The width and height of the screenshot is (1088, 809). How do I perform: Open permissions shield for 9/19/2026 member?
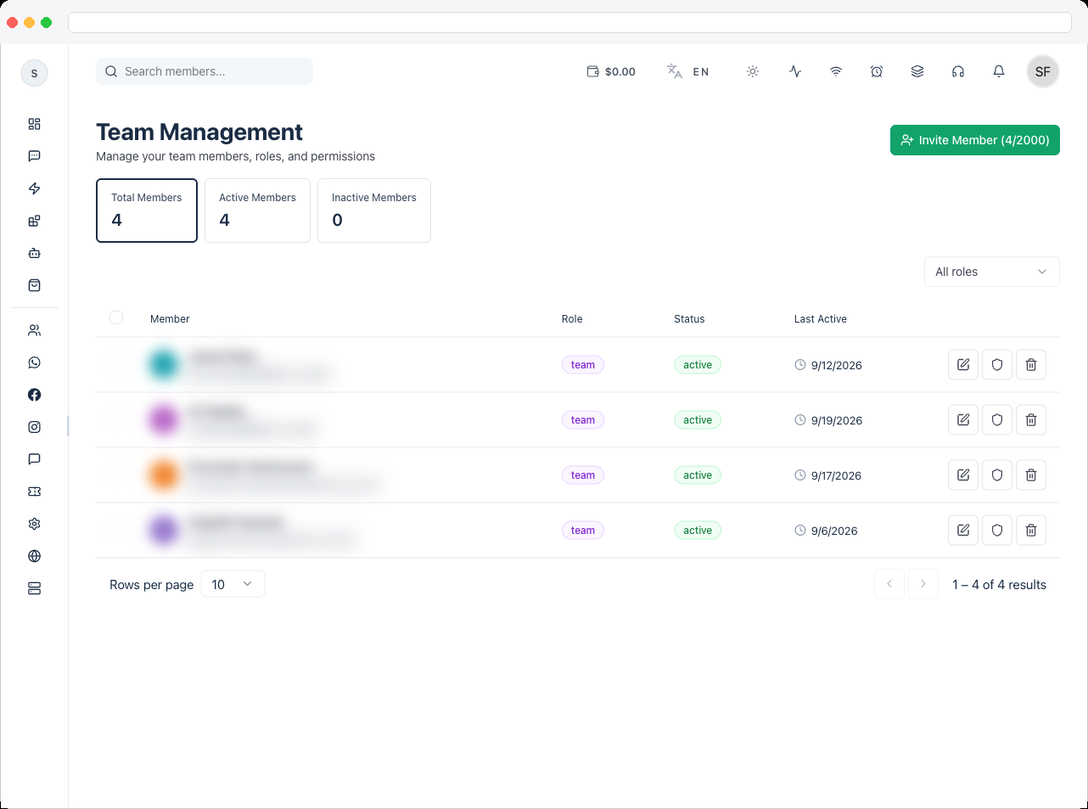coord(997,419)
